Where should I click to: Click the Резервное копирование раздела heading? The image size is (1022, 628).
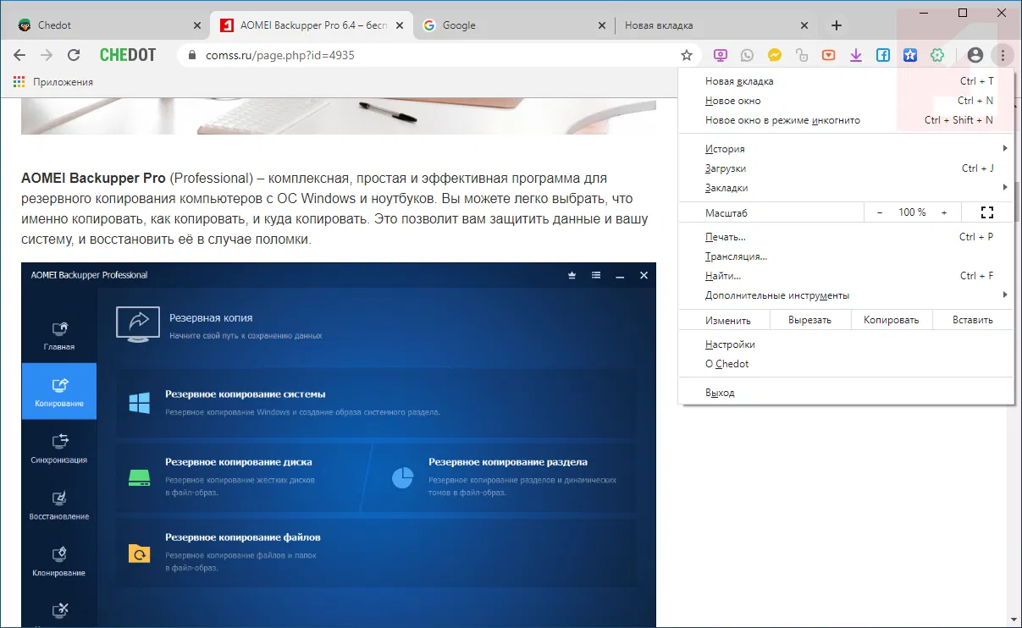click(508, 462)
